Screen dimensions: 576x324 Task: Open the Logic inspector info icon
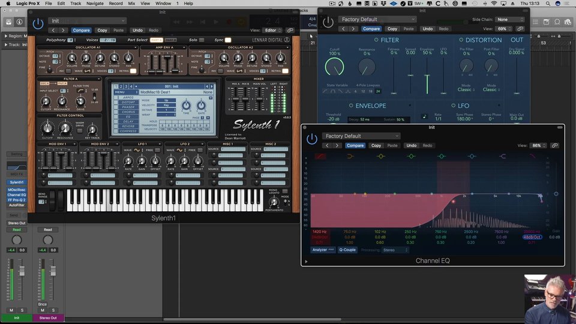pyautogui.click(x=19, y=22)
